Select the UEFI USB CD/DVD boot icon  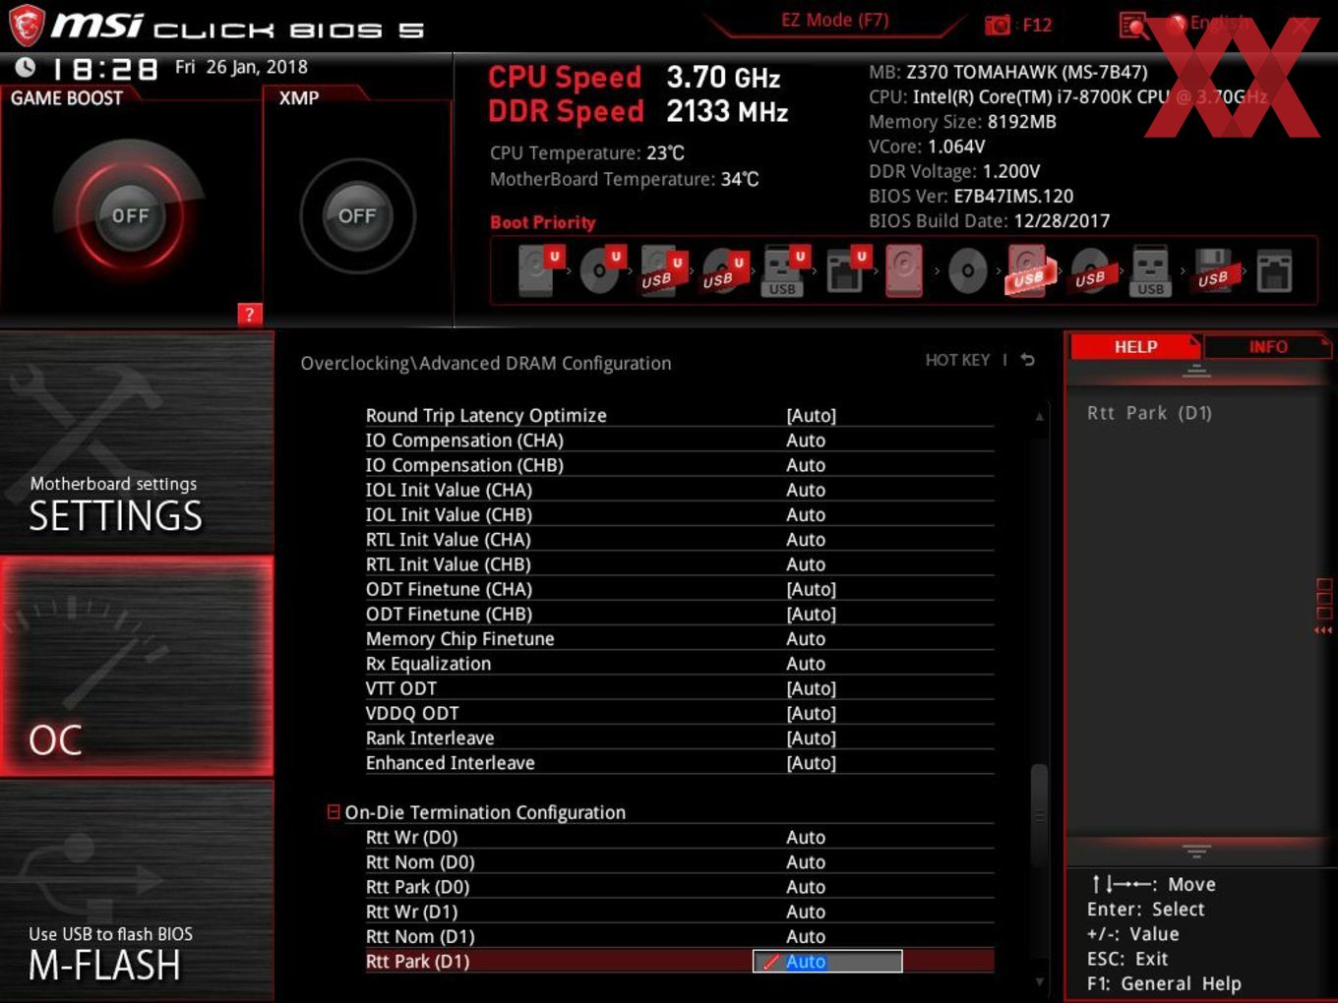(x=724, y=270)
